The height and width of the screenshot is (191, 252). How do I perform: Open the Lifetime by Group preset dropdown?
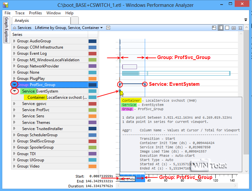pos(101,28)
